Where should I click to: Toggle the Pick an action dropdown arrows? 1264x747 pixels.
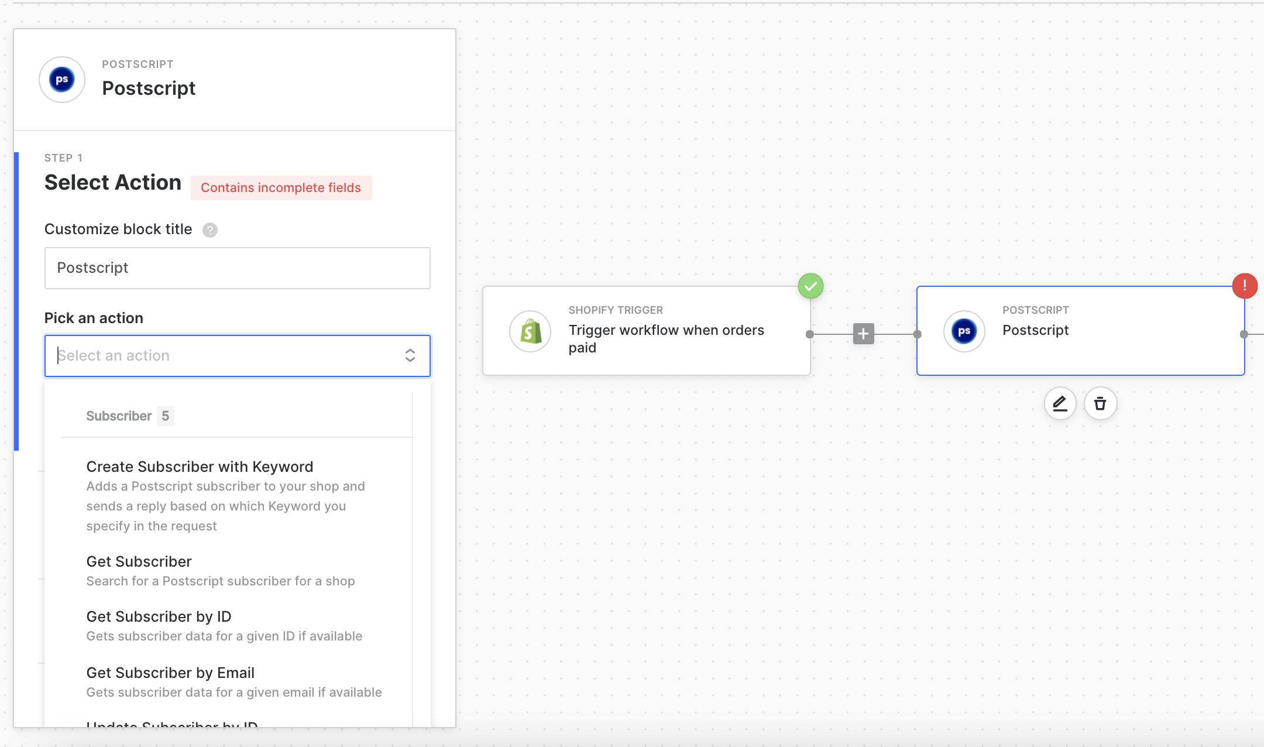click(x=410, y=355)
